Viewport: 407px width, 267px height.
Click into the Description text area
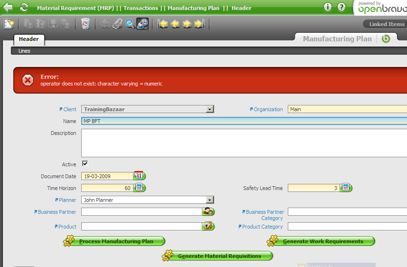pos(242,143)
